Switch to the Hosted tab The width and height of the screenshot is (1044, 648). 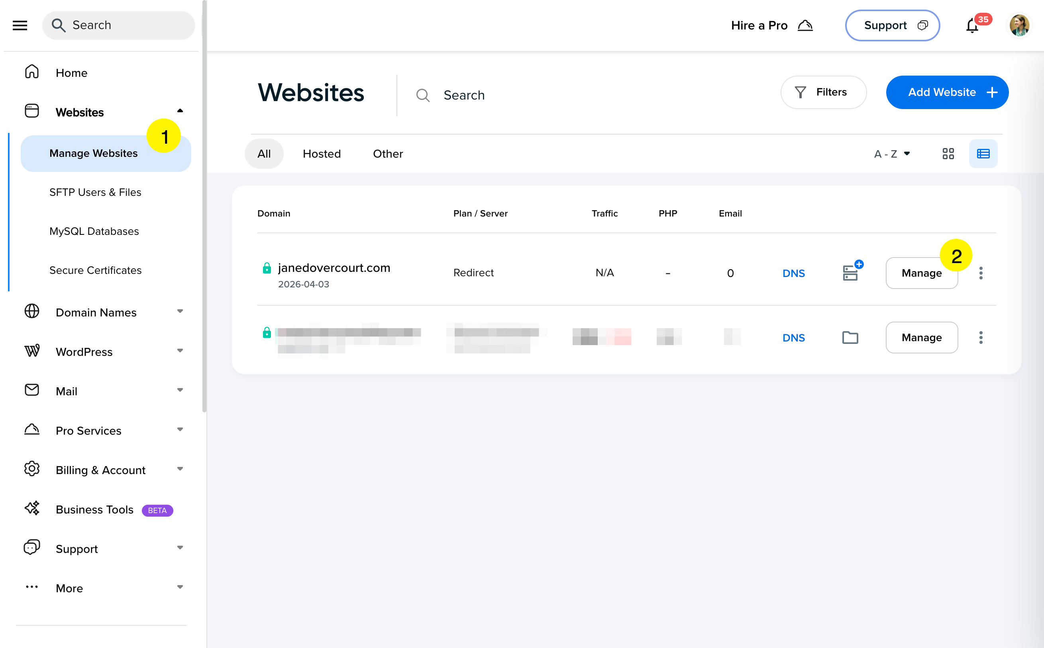(x=322, y=153)
